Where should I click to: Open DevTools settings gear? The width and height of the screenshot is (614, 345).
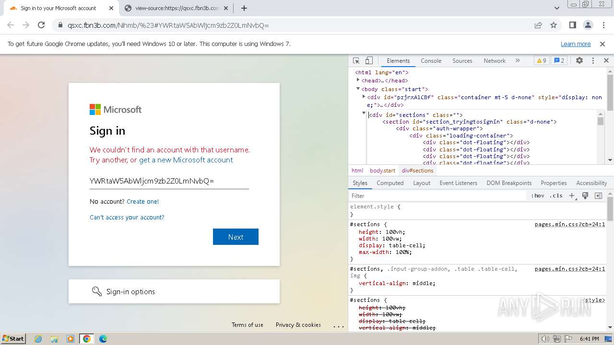point(579,61)
